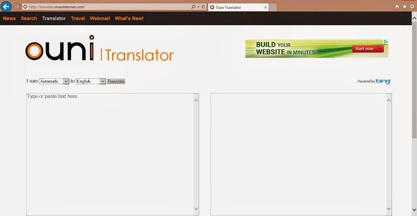Image resolution: width=417 pixels, height=216 pixels.
Task: Click Start now on the ad banner
Action: 368,49
